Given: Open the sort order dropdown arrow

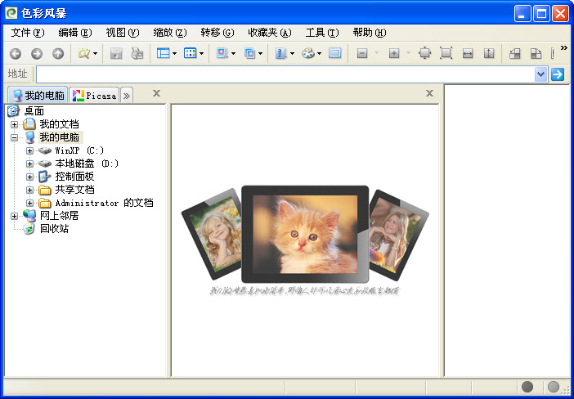Looking at the screenshot, I should click(x=292, y=54).
